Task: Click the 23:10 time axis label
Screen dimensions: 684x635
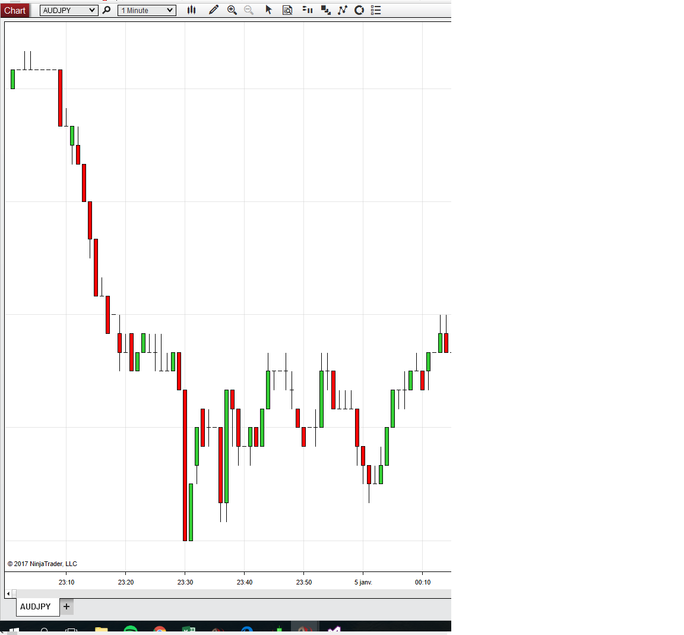Action: [66, 582]
